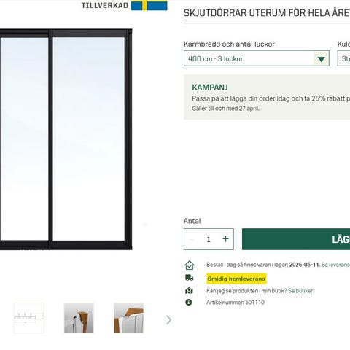Click the green Lägg add-to-cart button
Image resolution: width=350 pixels, height=350 pixels.
[296, 239]
